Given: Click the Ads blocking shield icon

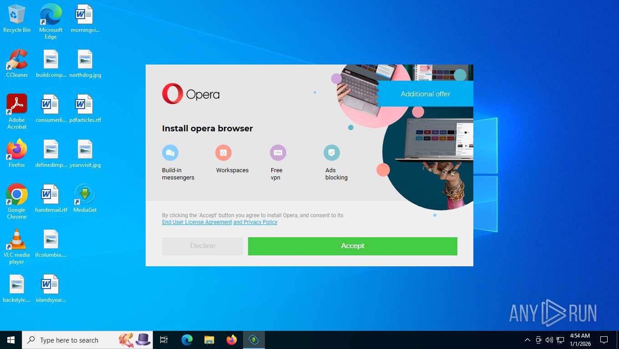Looking at the screenshot, I should point(332,153).
